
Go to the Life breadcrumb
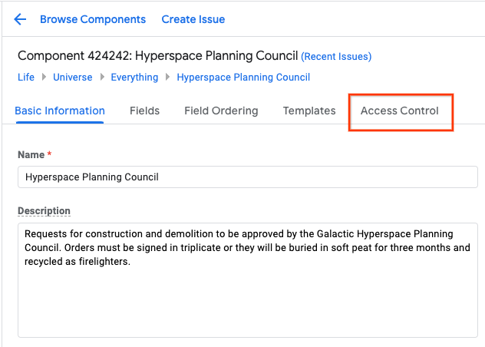(x=26, y=77)
